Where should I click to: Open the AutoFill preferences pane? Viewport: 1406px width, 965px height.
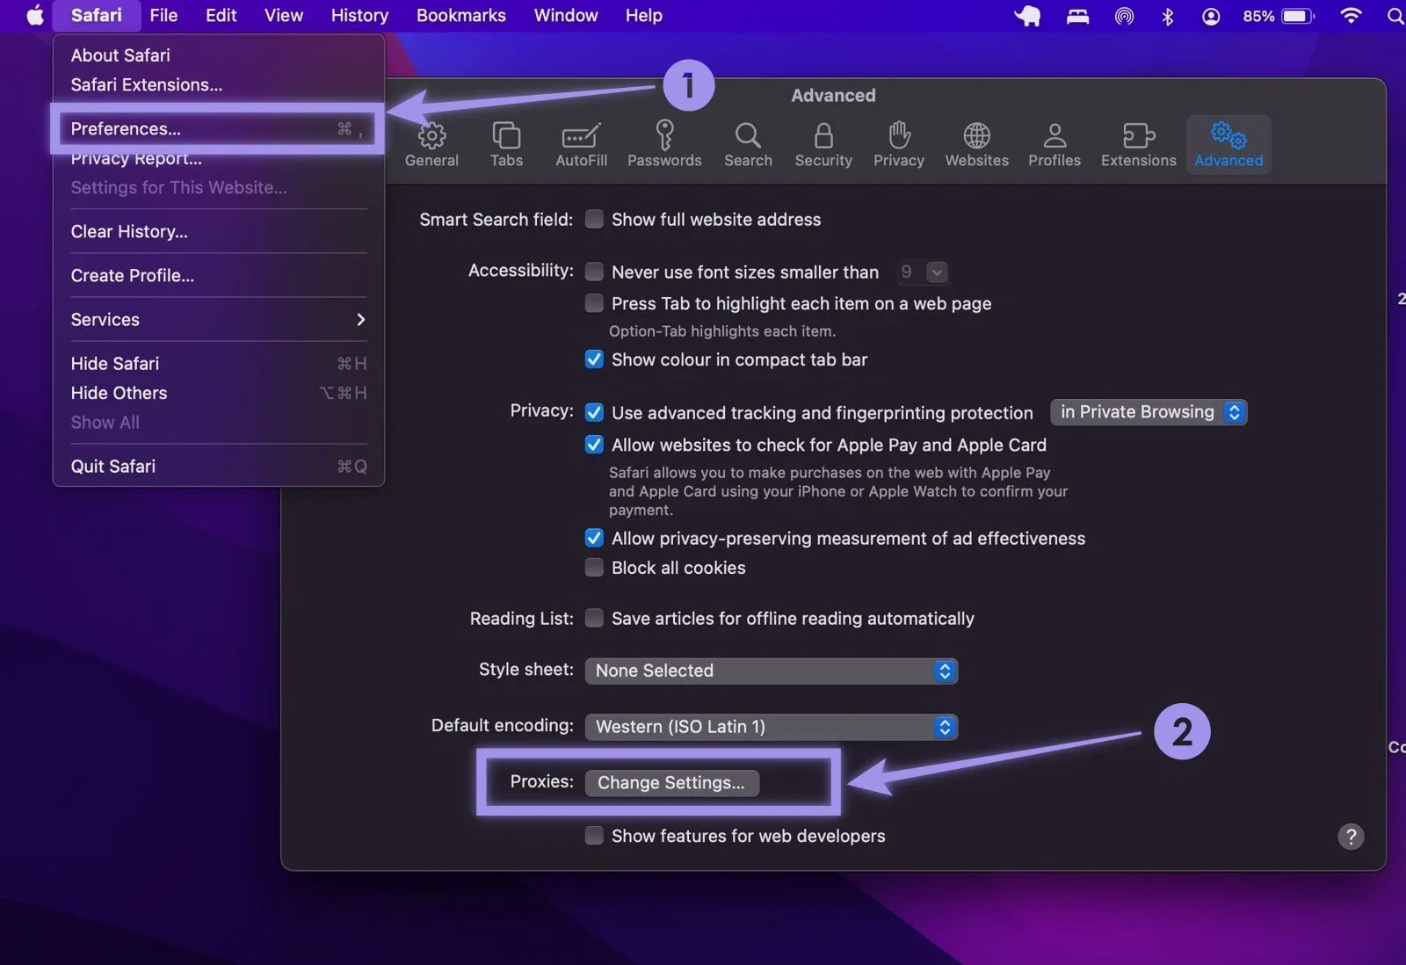tap(581, 145)
